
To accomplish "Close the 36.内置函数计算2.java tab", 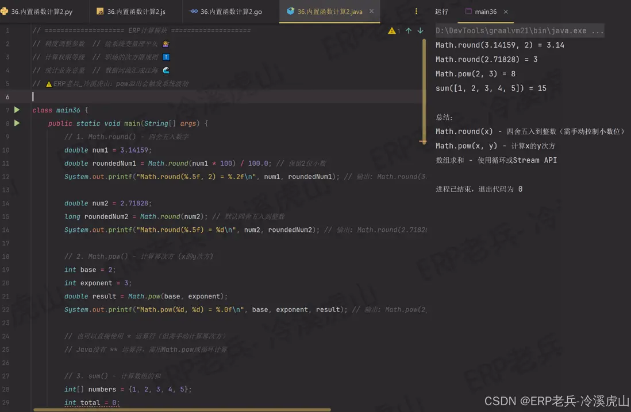I will (x=371, y=11).
